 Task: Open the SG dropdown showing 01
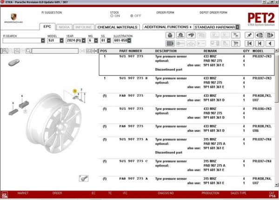[109, 41]
